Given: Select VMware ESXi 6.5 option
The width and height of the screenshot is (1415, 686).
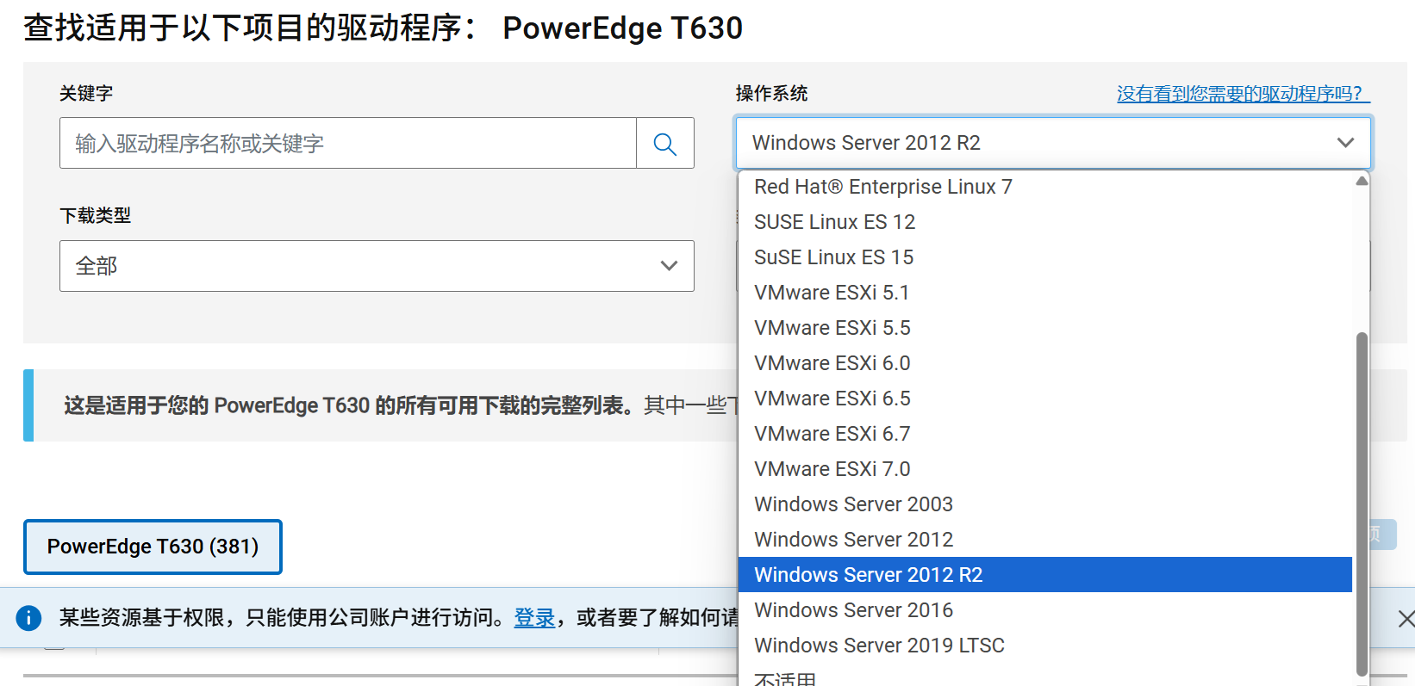Looking at the screenshot, I should (831, 398).
